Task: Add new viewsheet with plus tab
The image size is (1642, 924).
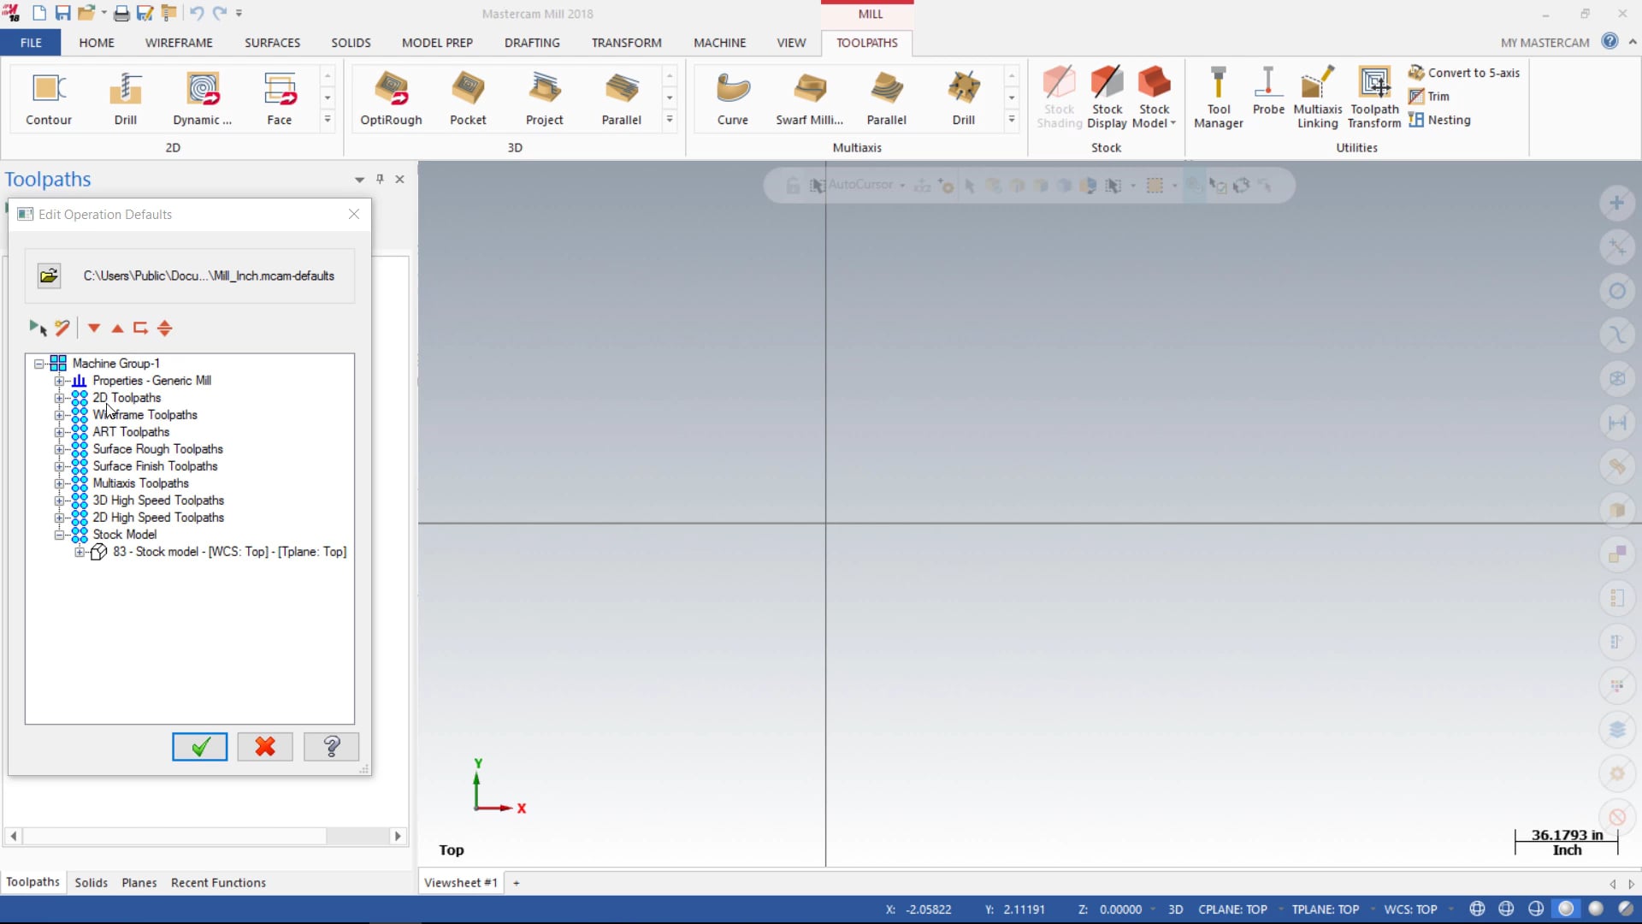Action: [x=516, y=882]
